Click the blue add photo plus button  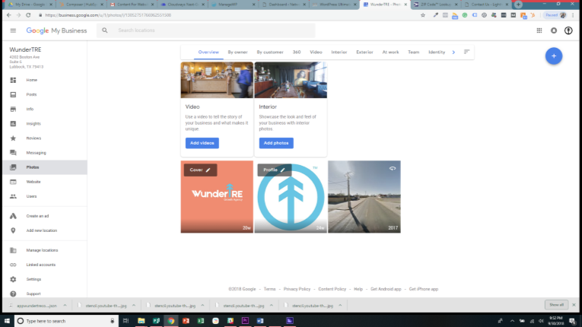pos(553,56)
